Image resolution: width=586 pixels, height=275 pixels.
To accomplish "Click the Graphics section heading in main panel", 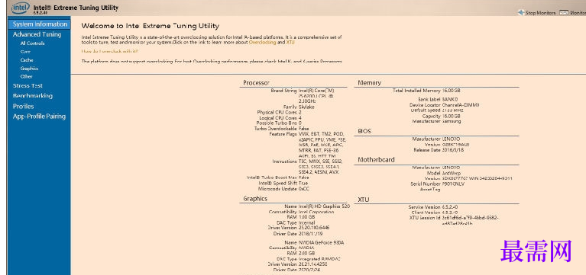I will point(255,199).
